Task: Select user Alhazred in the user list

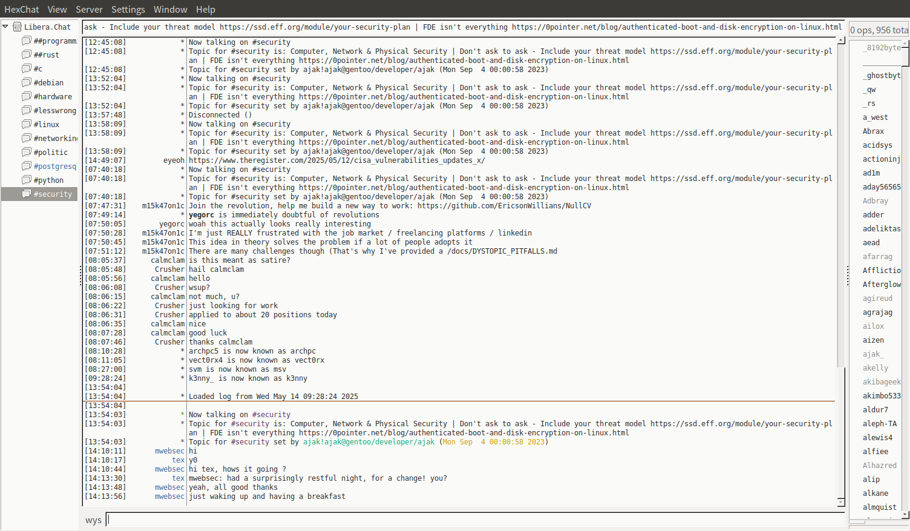Action: click(x=880, y=466)
